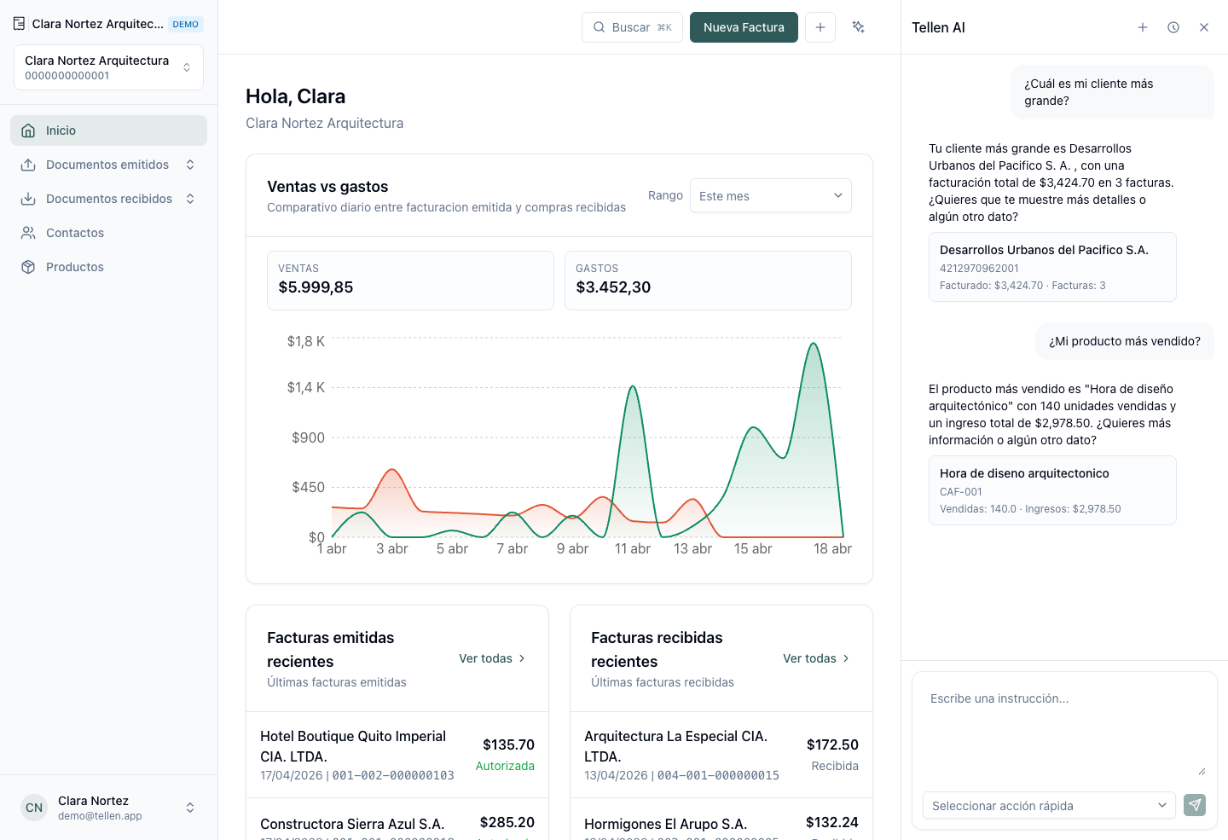View all Facturas emitidas recientes
The image size is (1228, 840).
(x=492, y=658)
